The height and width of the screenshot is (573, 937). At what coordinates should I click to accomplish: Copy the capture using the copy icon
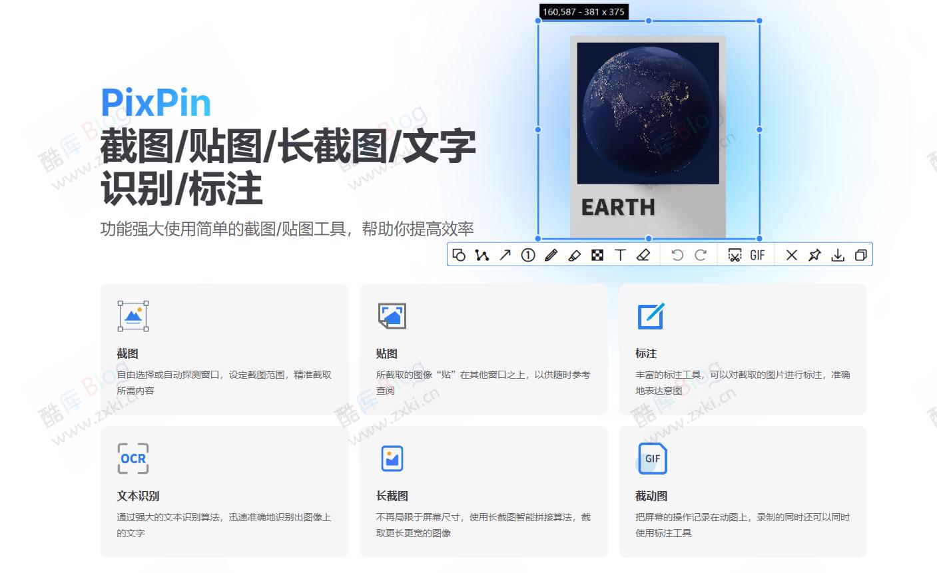(860, 254)
